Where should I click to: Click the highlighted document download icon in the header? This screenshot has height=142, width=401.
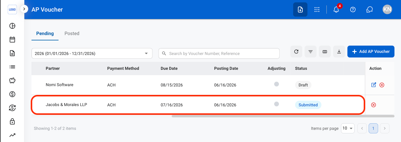300,10
